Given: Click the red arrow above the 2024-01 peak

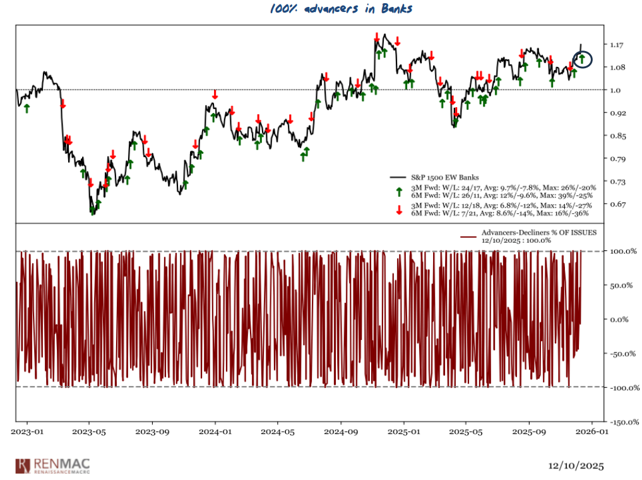Looking at the screenshot, I should [x=215, y=95].
